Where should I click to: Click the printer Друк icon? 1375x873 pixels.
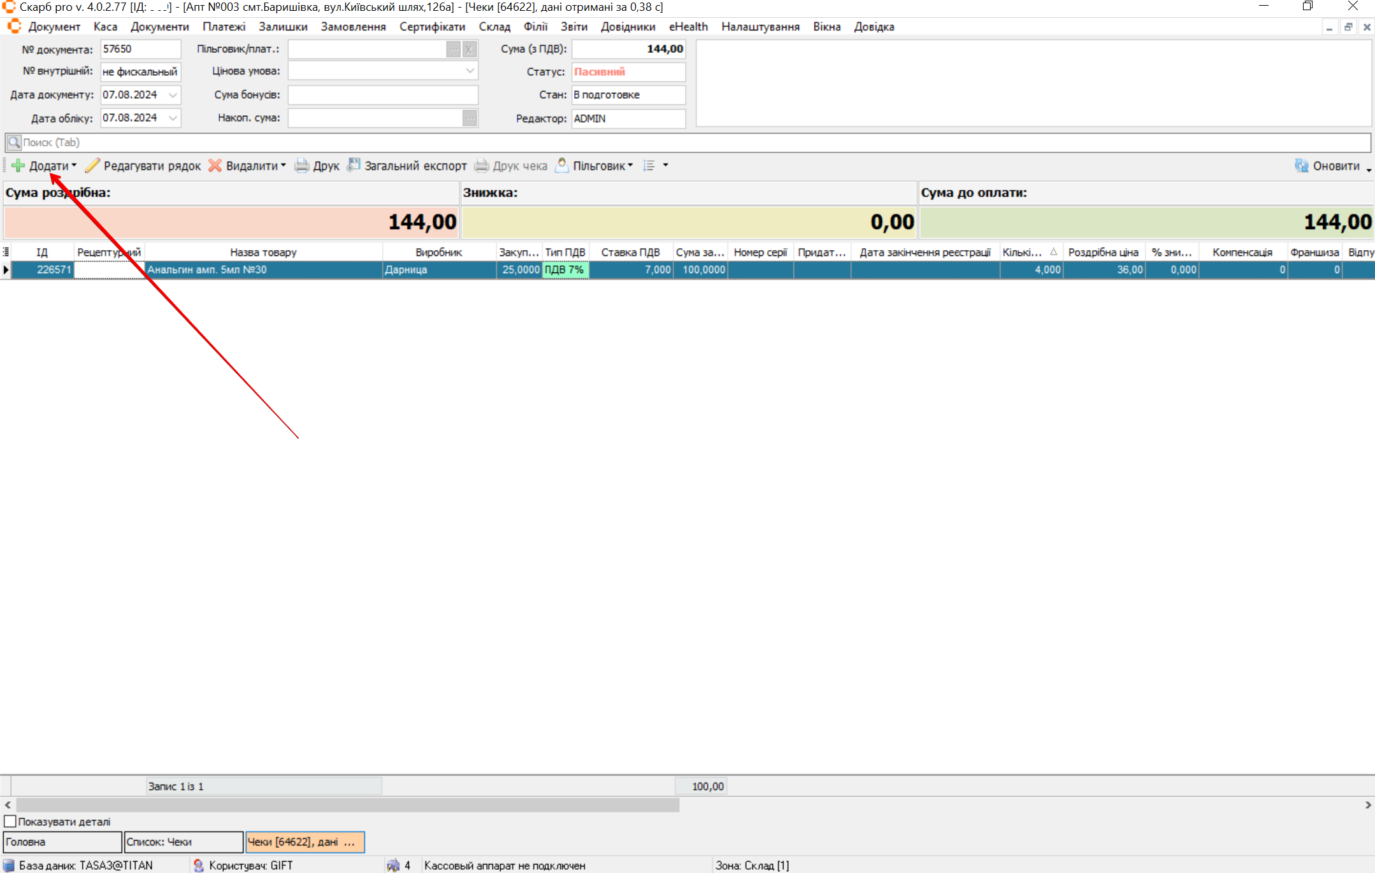pos(301,166)
